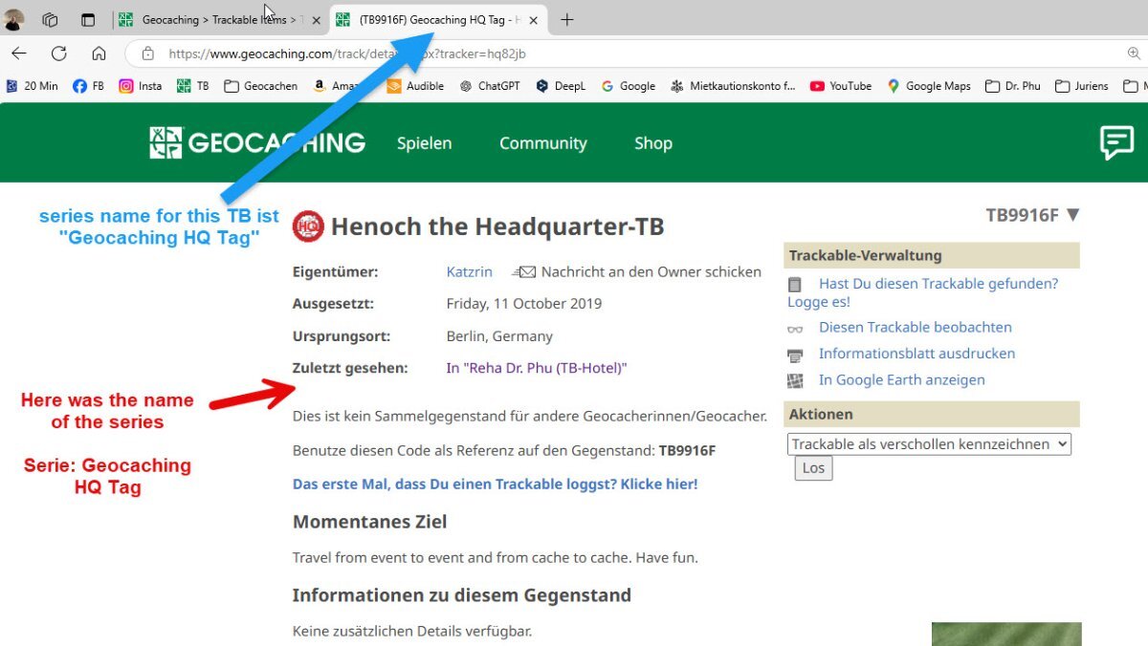Click In Google Earth anzeigen
Image resolution: width=1148 pixels, height=646 pixels.
(x=901, y=380)
